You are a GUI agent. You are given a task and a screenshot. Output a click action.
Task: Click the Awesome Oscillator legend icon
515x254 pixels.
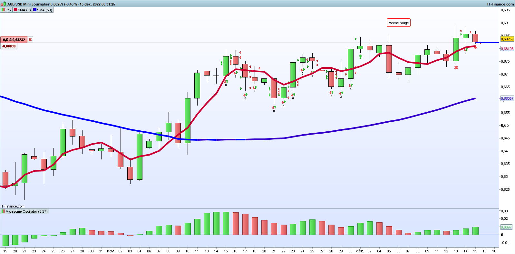pyautogui.click(x=3, y=212)
